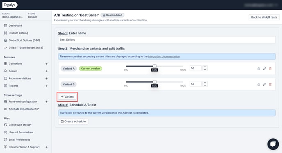Image resolution: width=282 pixels, height=153 pixels.
Task: Click the Documentation & Support book icon
Action: (x=6, y=147)
